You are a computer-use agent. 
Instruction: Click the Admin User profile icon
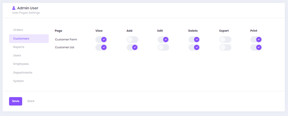click(x=14, y=8)
